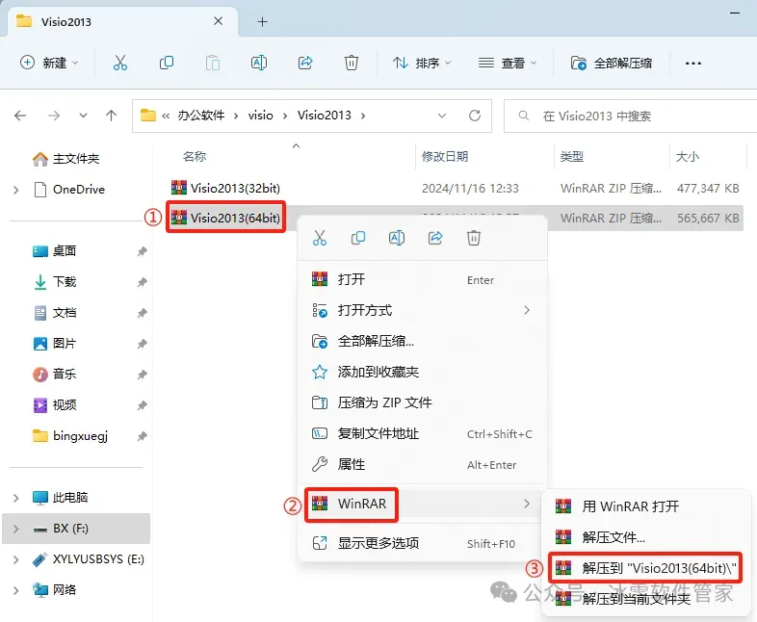Click the Share icon in the context menu
The image size is (757, 622).
click(x=435, y=238)
